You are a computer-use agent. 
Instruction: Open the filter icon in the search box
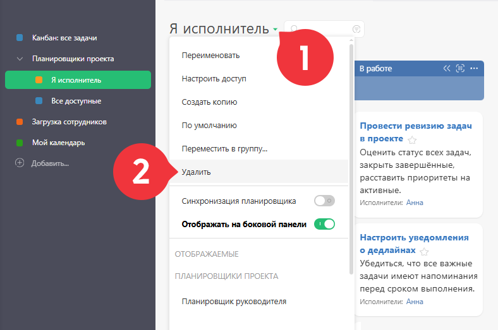coord(356,29)
